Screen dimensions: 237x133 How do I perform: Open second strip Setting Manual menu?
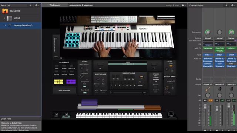coord(220,38)
